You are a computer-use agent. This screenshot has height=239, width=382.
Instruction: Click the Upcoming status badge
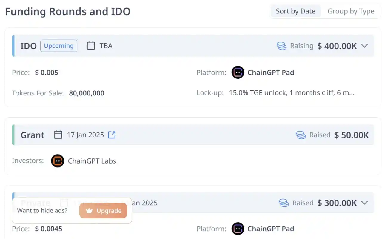(x=59, y=46)
